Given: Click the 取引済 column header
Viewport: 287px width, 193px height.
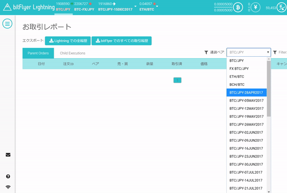Looking at the screenshot, I should coord(177,64).
